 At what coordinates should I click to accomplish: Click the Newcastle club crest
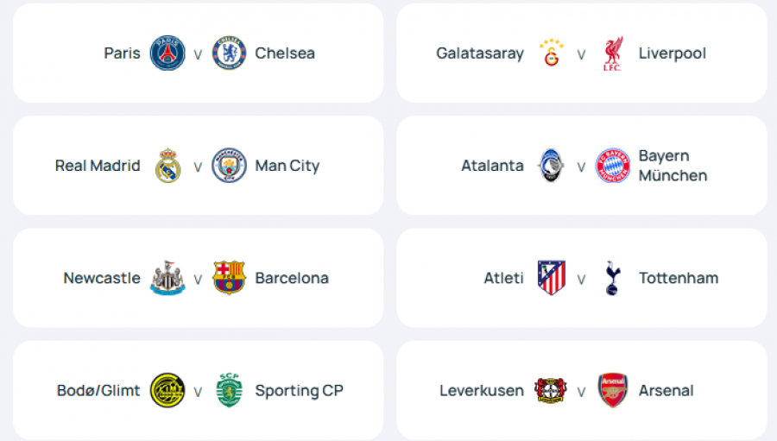coord(167,278)
